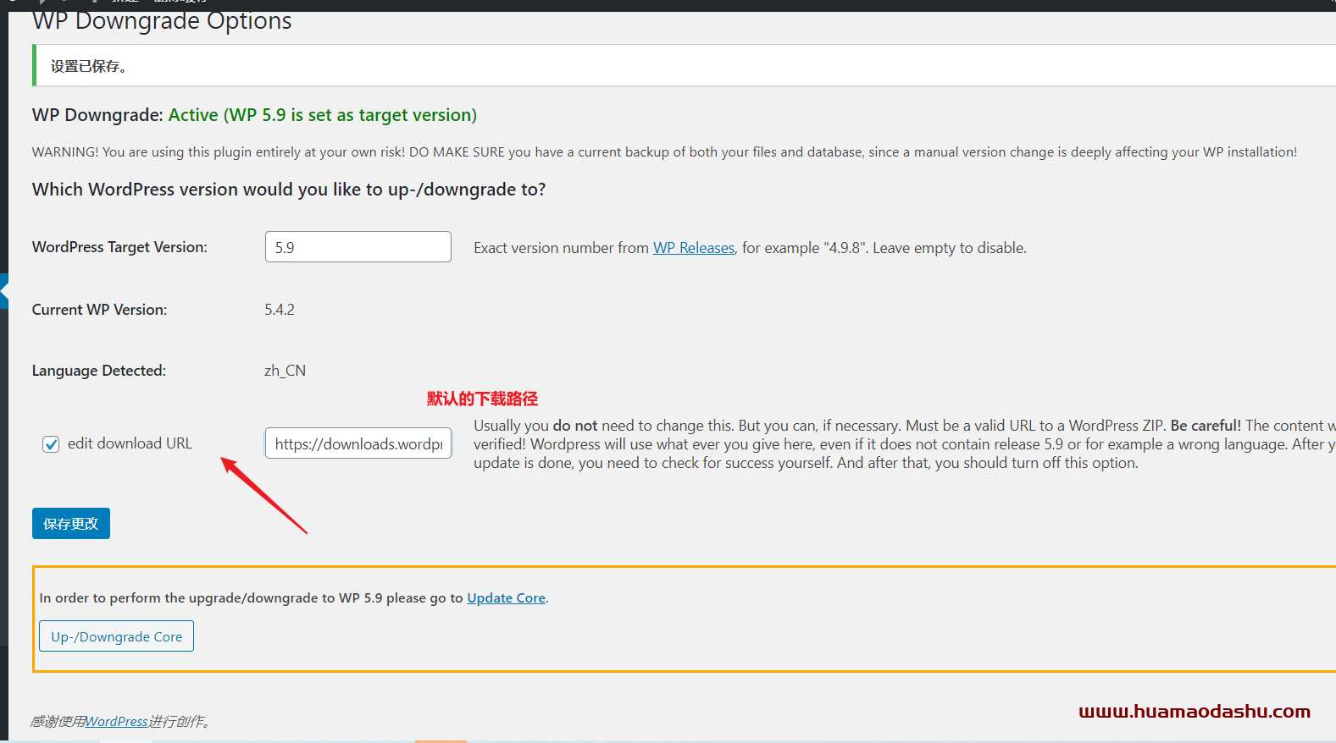This screenshot has height=743, width=1336.
Task: Select the current WP version value 5.4.2
Action: pyautogui.click(x=280, y=310)
